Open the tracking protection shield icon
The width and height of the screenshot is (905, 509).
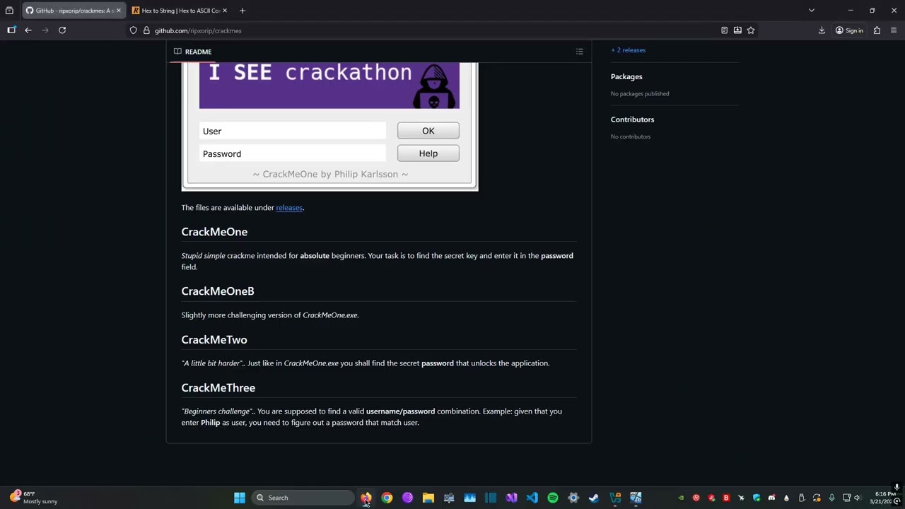(133, 30)
